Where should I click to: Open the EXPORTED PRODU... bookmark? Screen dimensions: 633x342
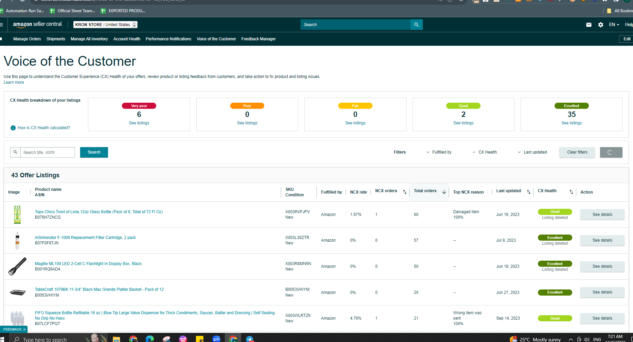coord(123,11)
